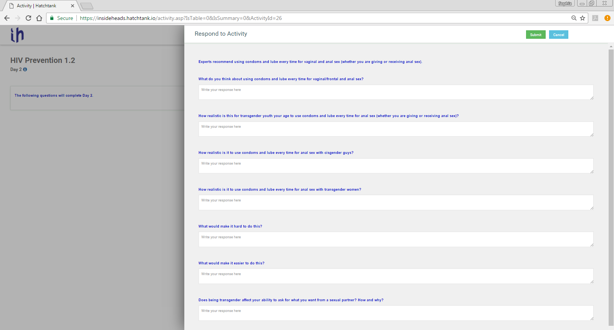This screenshot has width=614, height=330.
Task: Click the 'Does being transgender affect' question text
Action: 291,300
